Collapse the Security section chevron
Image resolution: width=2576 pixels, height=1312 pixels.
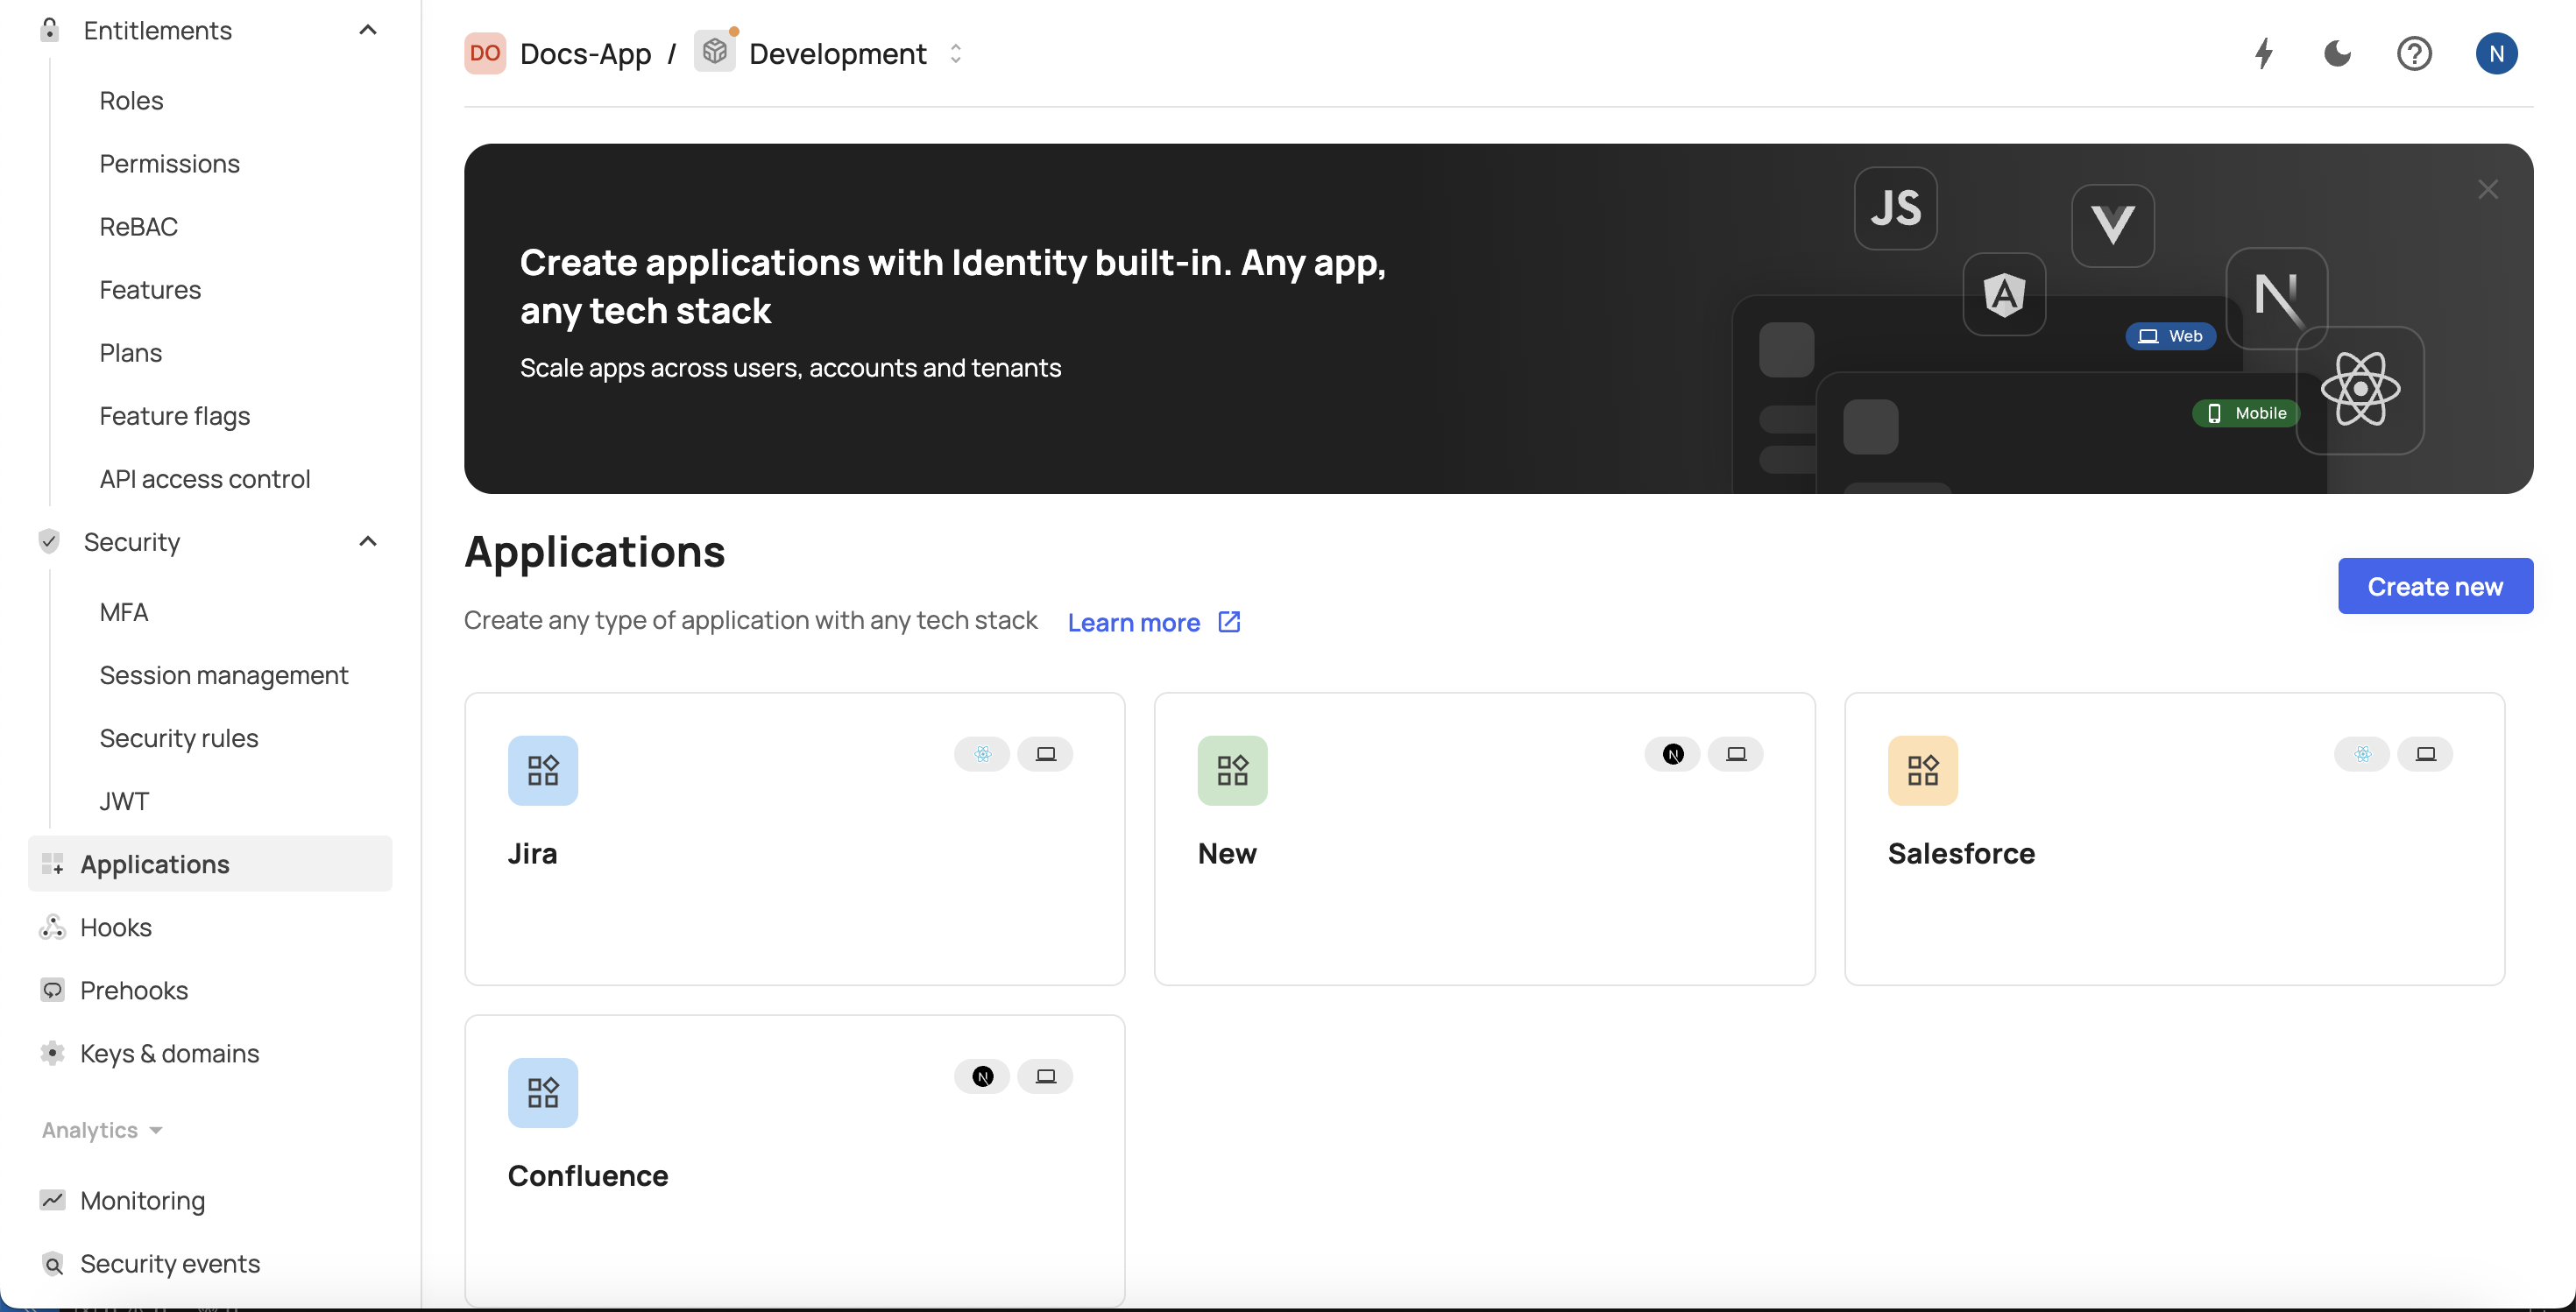[368, 540]
